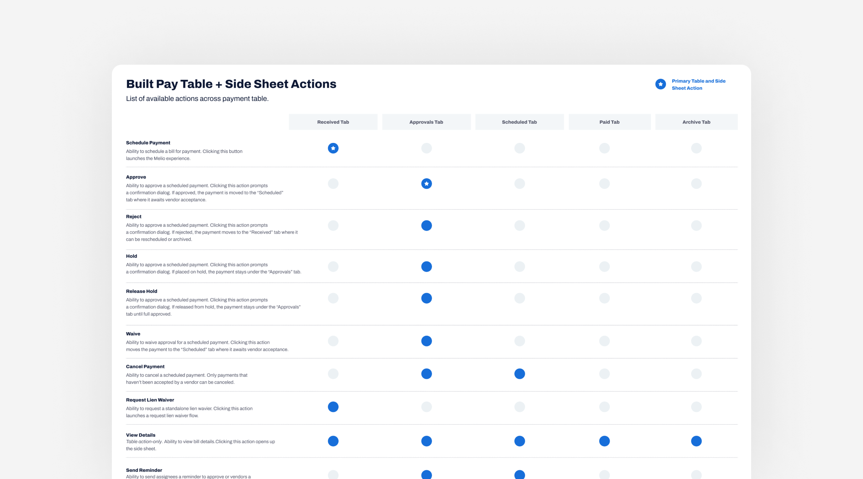Select the Scheduled Tab column header

tap(519, 122)
